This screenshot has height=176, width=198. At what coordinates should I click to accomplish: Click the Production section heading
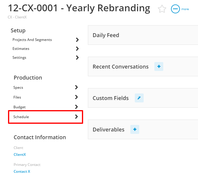tap(28, 77)
